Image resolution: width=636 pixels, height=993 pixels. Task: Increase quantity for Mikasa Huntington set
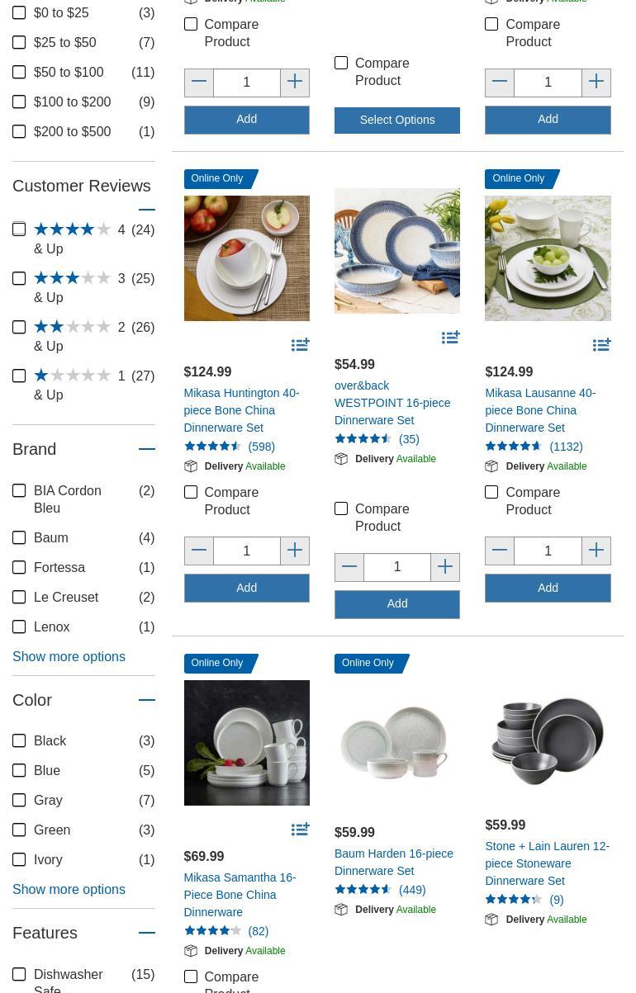click(295, 551)
